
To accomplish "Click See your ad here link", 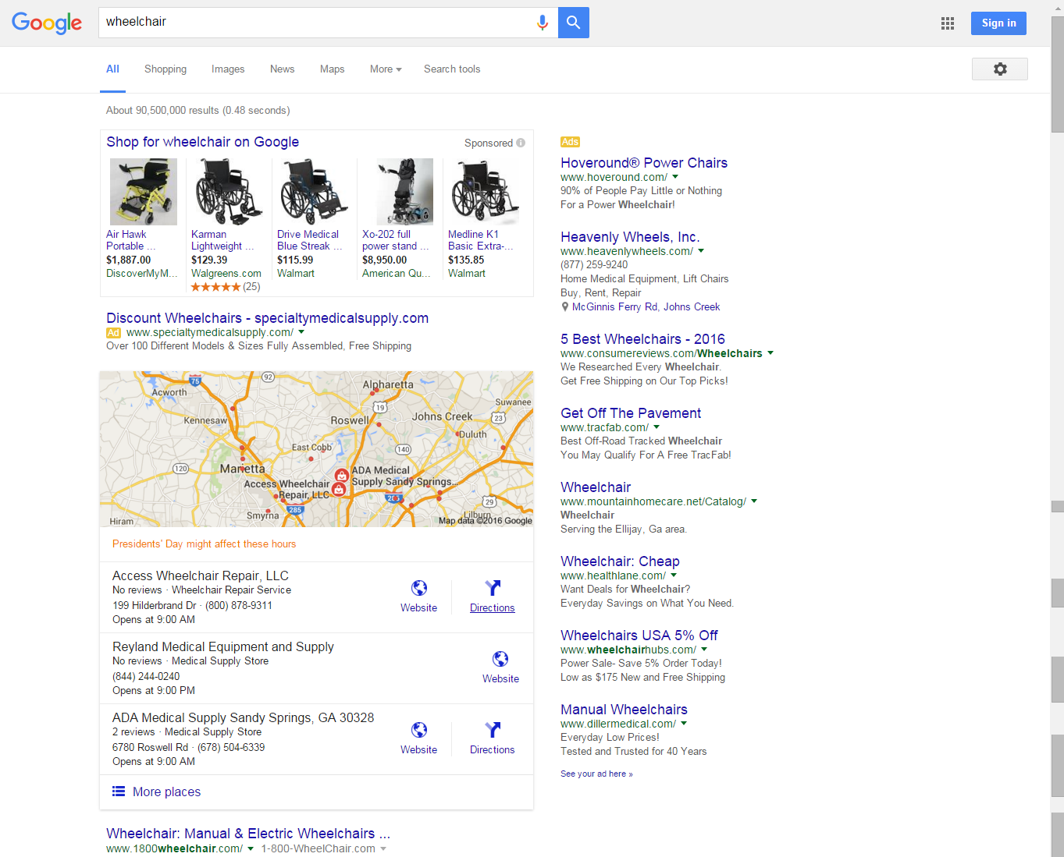I will [x=596, y=774].
